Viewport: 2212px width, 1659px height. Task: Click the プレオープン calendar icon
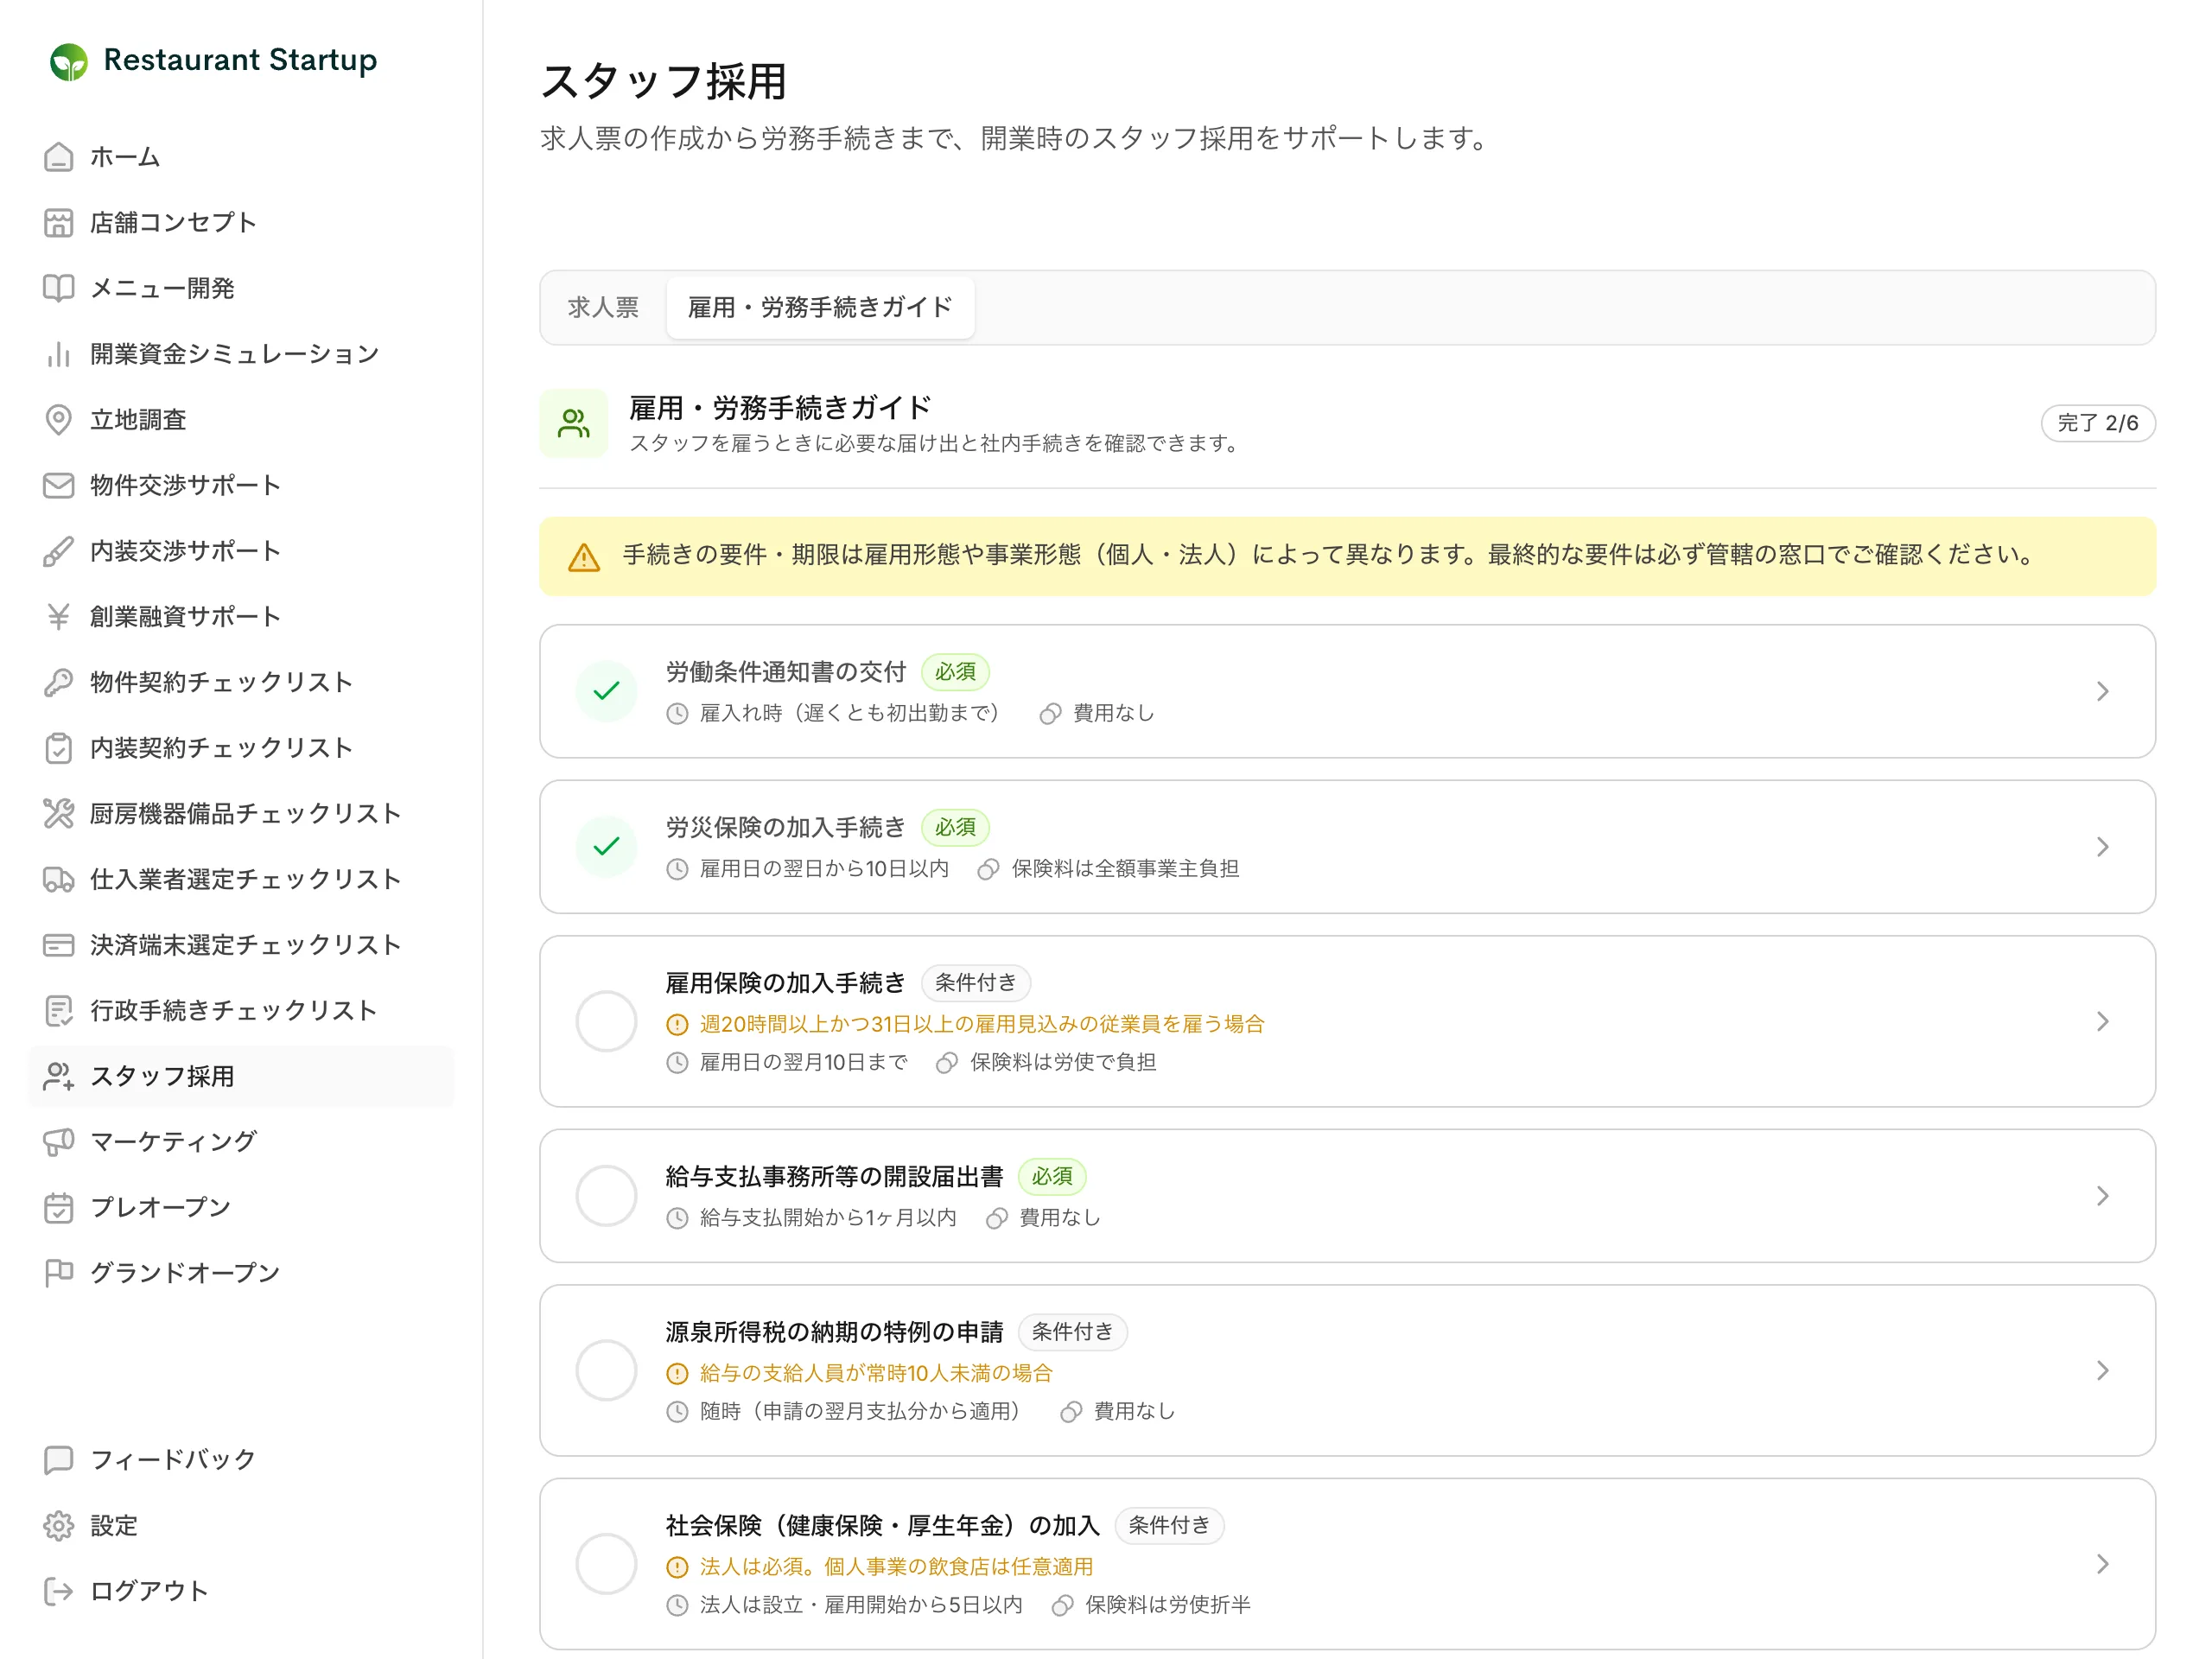point(58,1208)
